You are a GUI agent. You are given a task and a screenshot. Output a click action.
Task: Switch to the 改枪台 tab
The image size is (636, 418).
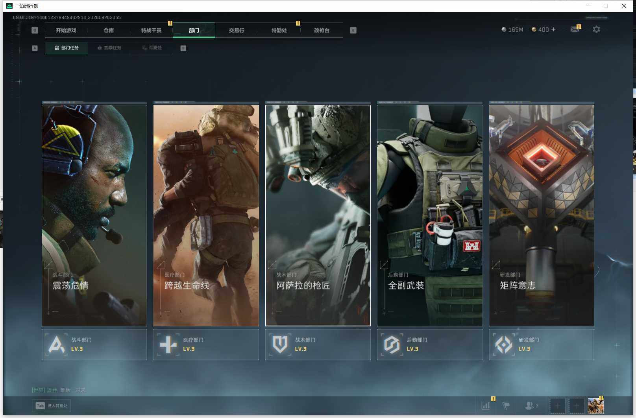click(x=322, y=30)
